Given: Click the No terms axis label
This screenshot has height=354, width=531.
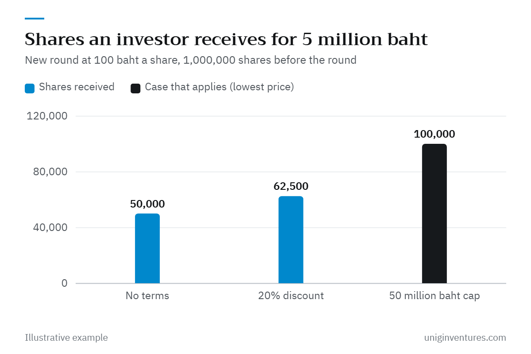Looking at the screenshot, I should (x=147, y=296).
